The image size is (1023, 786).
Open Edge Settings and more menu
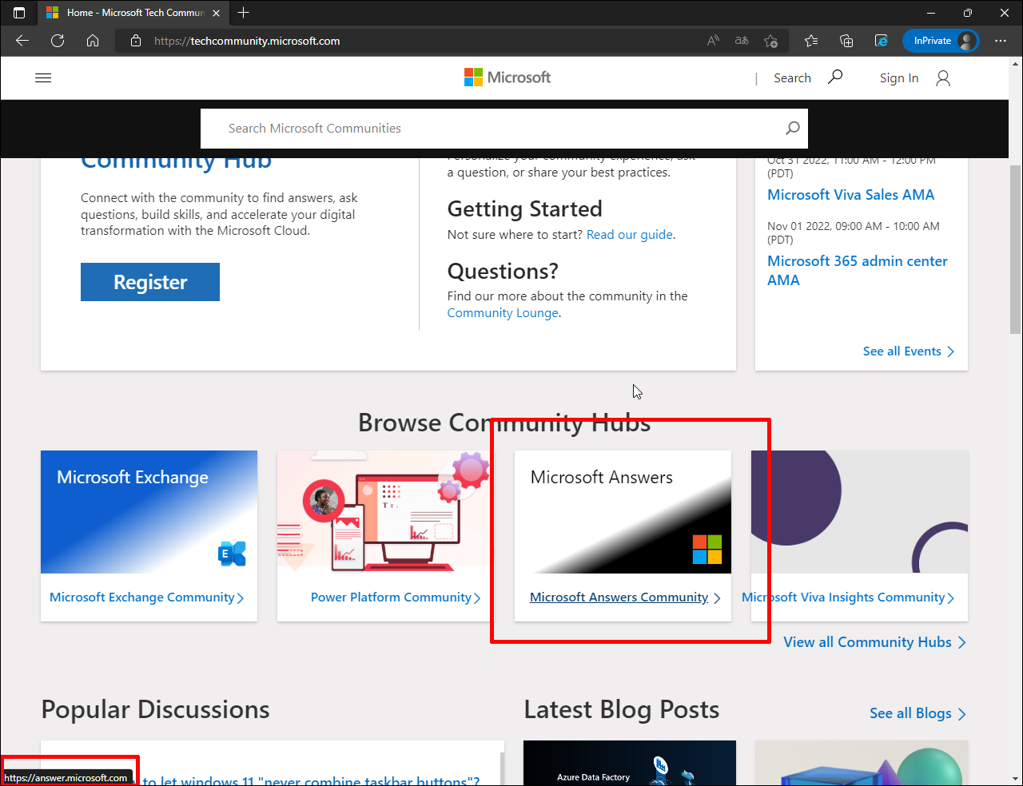[x=1001, y=41]
